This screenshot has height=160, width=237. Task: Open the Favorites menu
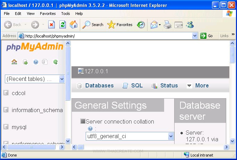tap(48, 14)
